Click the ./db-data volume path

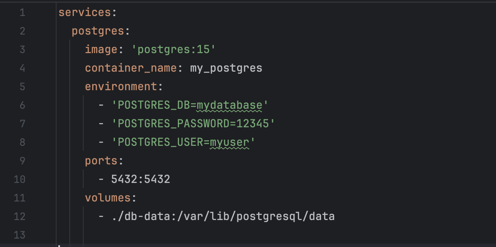[x=223, y=216]
